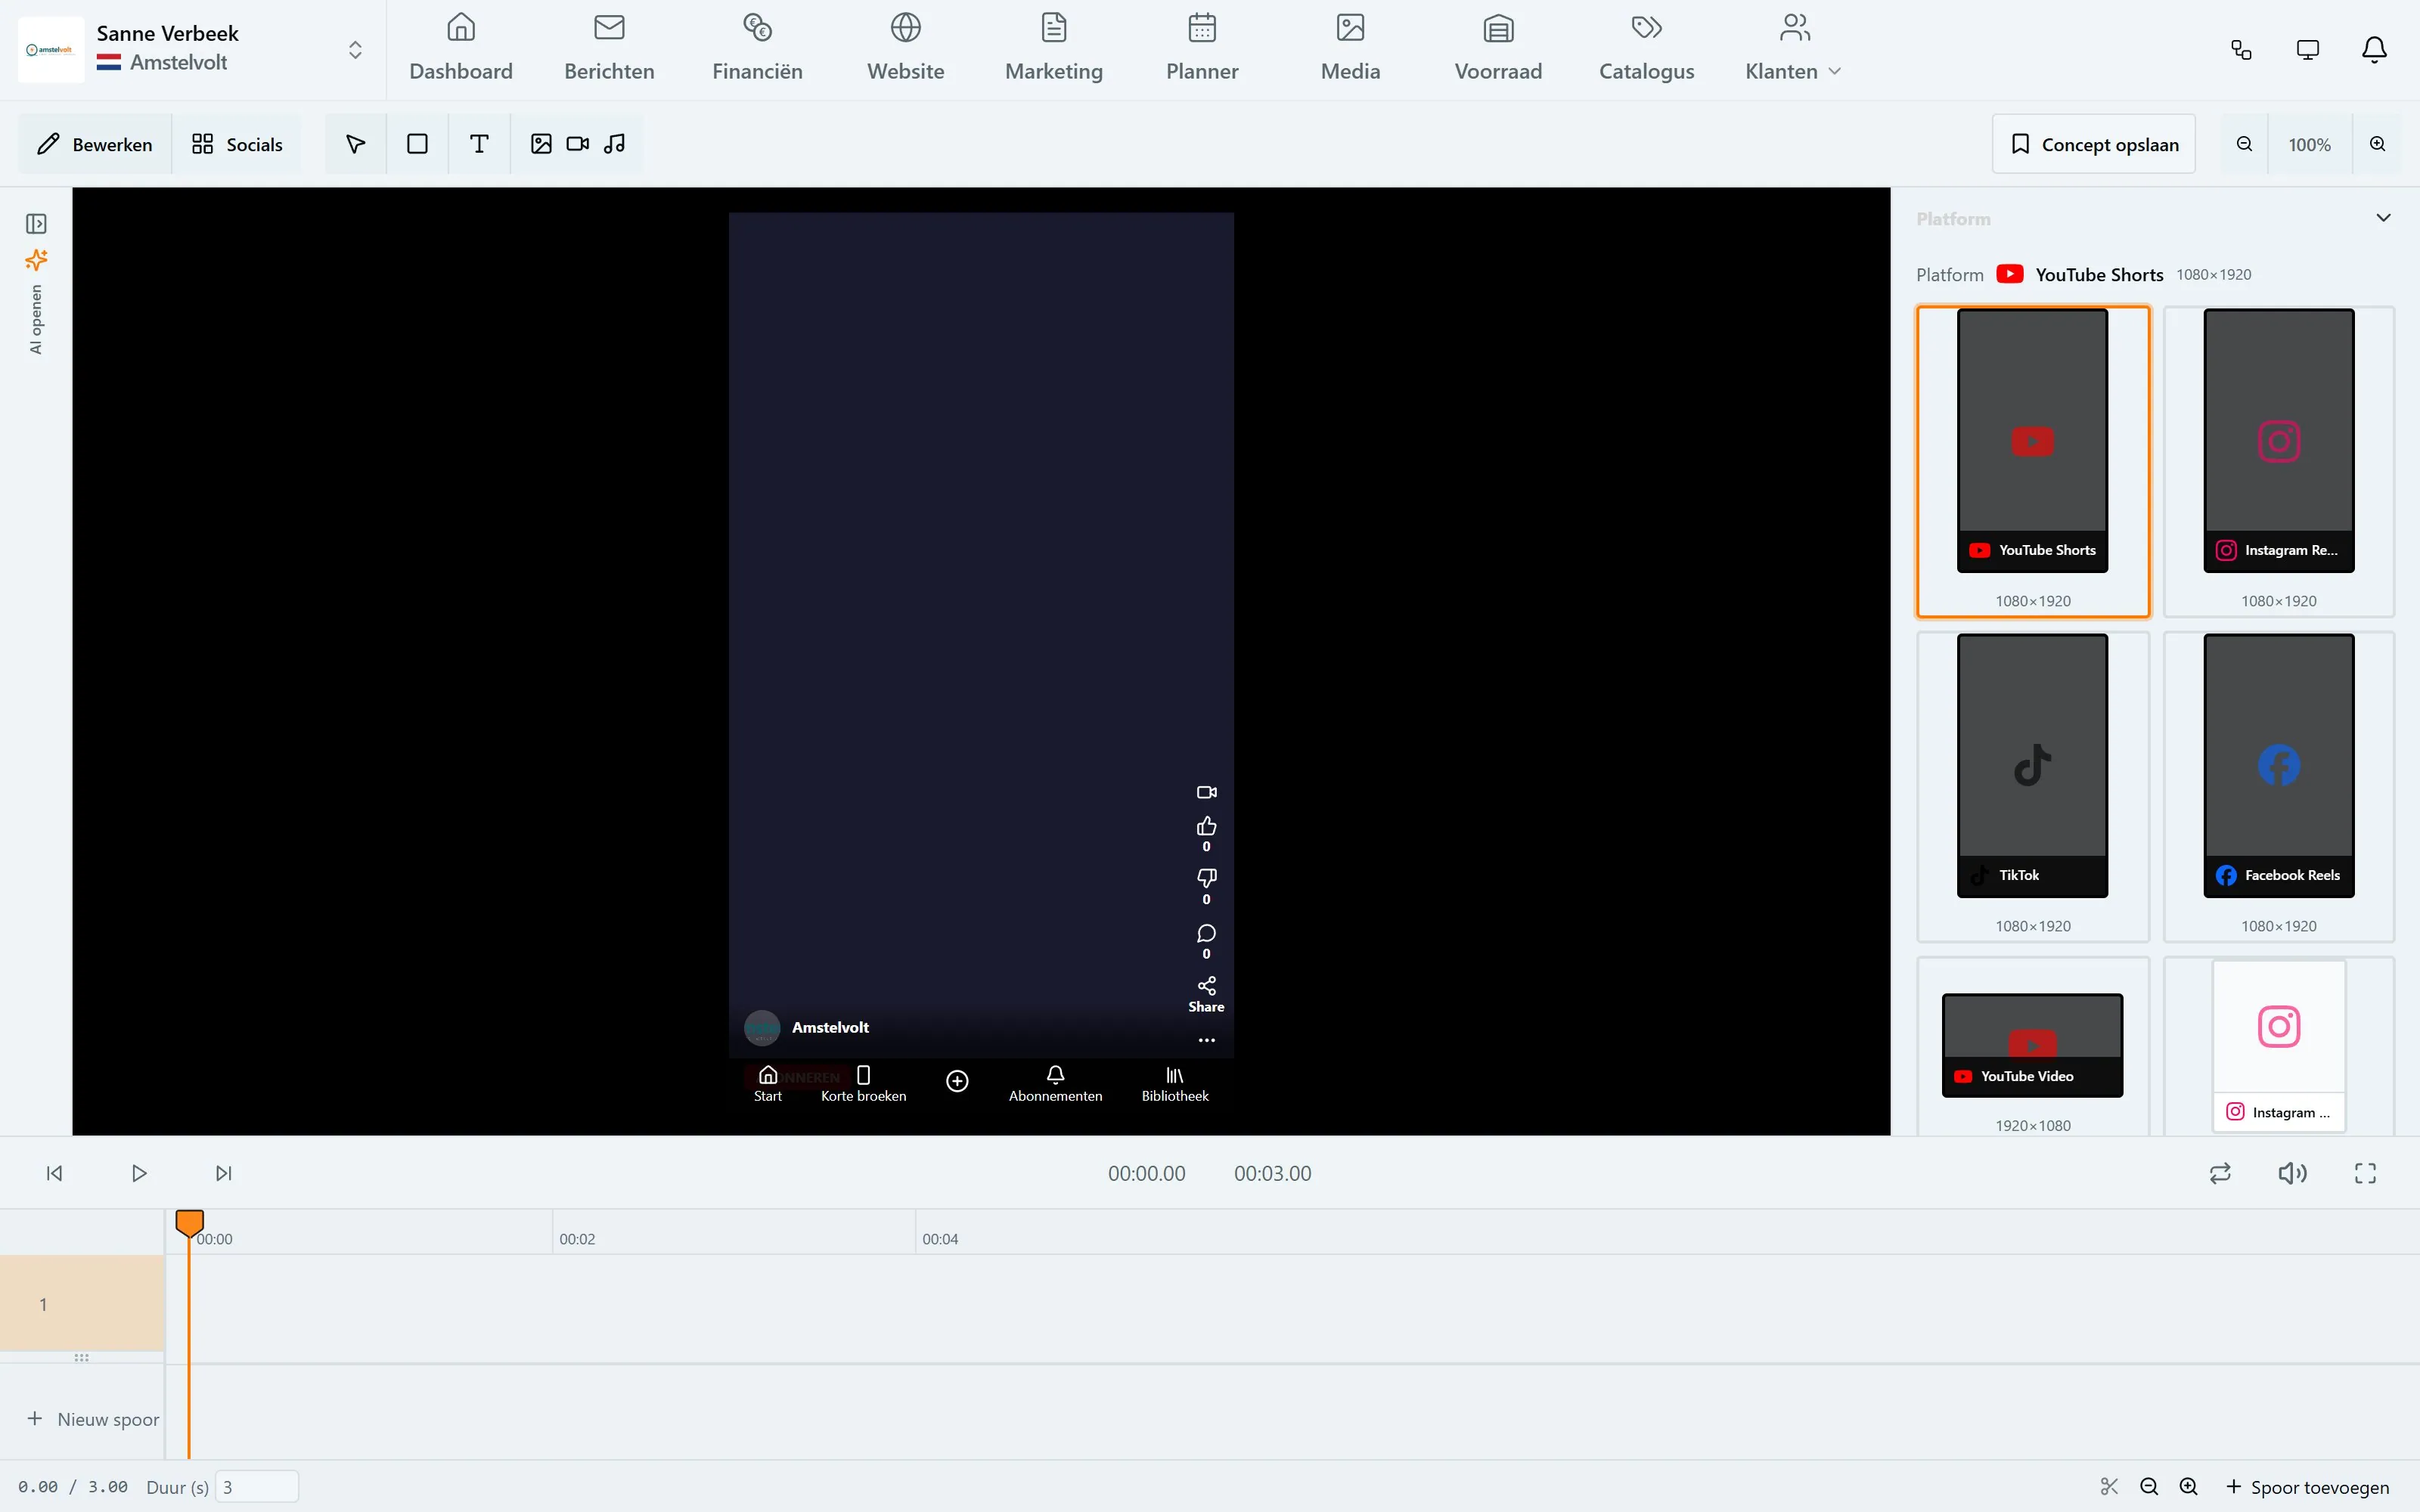Switch to the Socials tab
Screen dimensions: 2420x1512
pyautogui.click(x=237, y=144)
